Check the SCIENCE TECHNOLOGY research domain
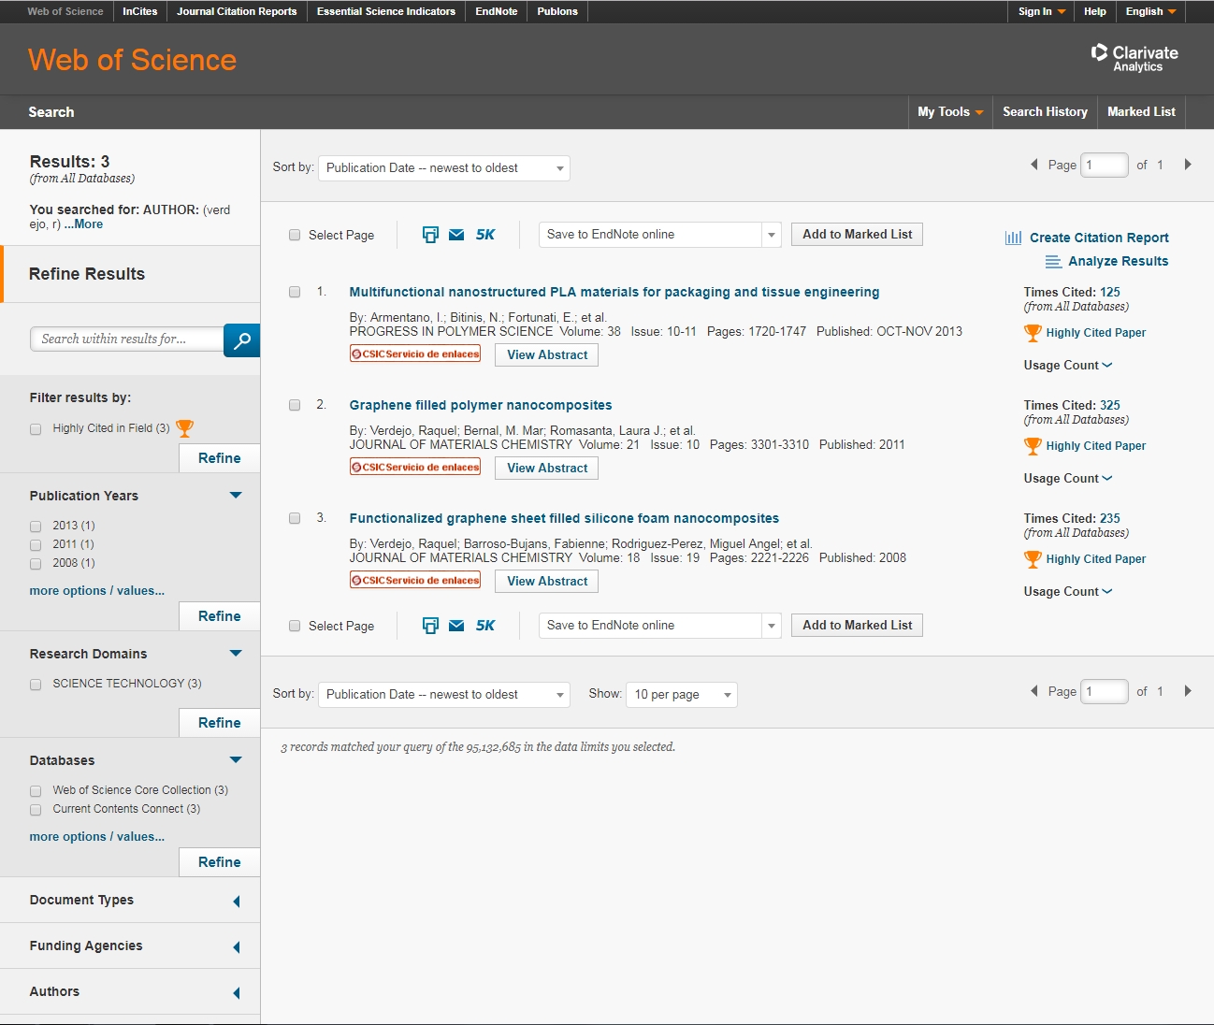This screenshot has height=1025, width=1214. (36, 685)
